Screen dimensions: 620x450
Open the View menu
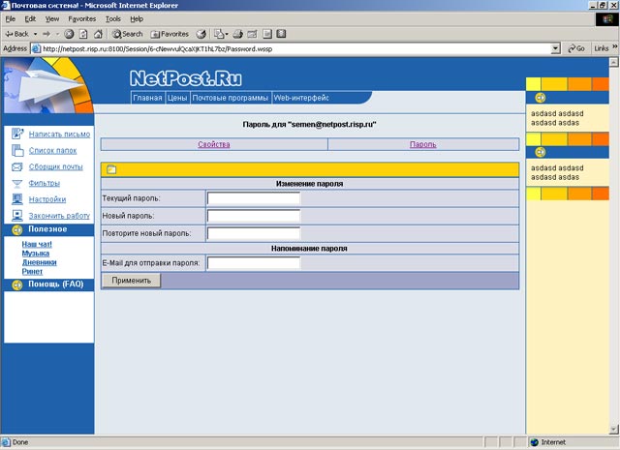tap(51, 19)
